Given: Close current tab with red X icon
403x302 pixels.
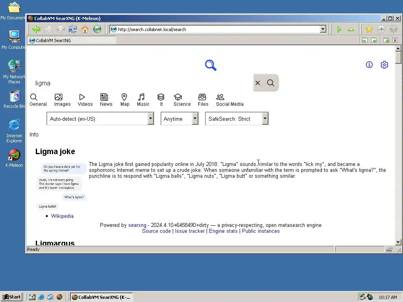Looking at the screenshot, I should pyautogui.click(x=395, y=41).
